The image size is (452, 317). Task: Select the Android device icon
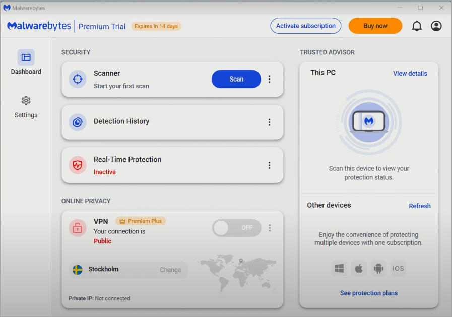[378, 268]
